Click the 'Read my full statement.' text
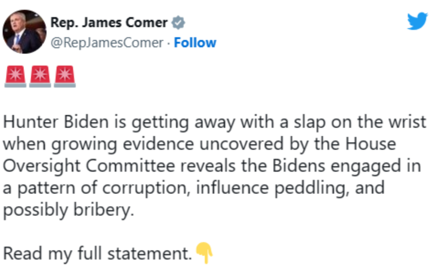 tap(98, 254)
